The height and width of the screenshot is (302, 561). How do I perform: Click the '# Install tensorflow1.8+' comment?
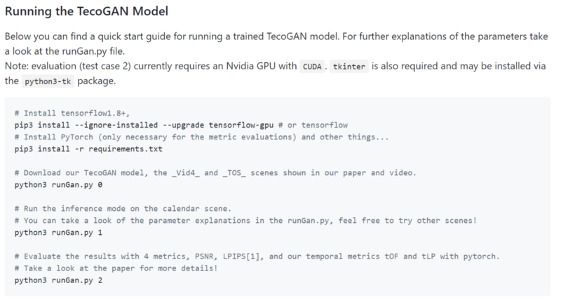(72, 114)
